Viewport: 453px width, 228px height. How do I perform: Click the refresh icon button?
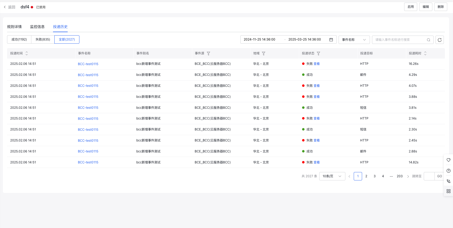click(x=440, y=40)
